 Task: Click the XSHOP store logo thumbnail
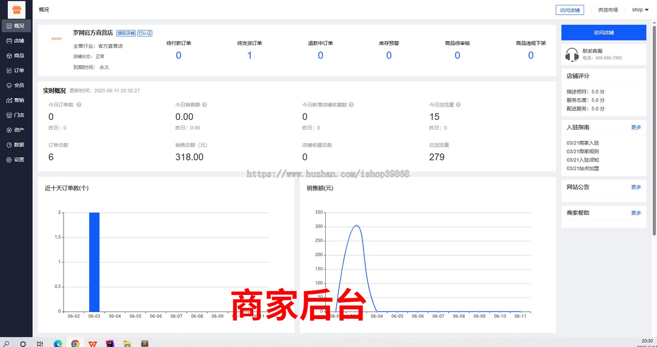click(56, 38)
